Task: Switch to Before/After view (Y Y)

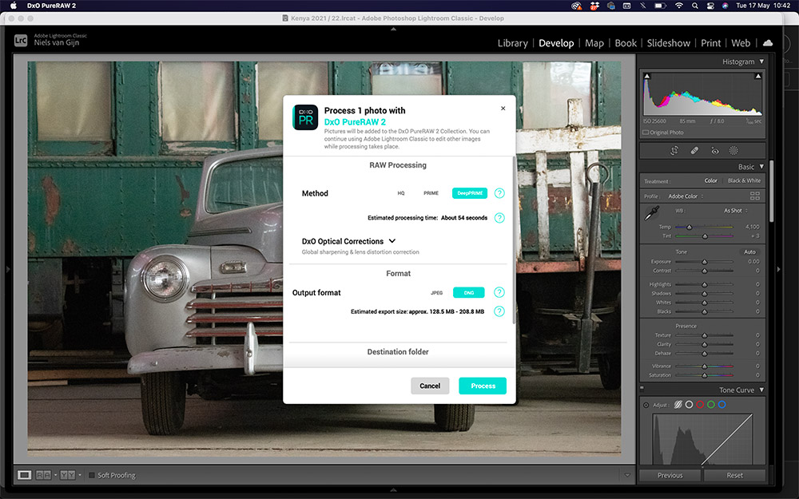Action: 68,475
